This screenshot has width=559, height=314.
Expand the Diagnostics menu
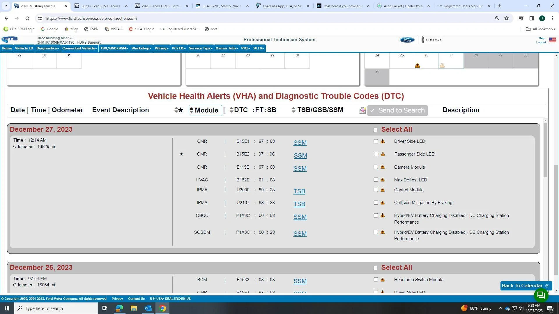(x=48, y=48)
